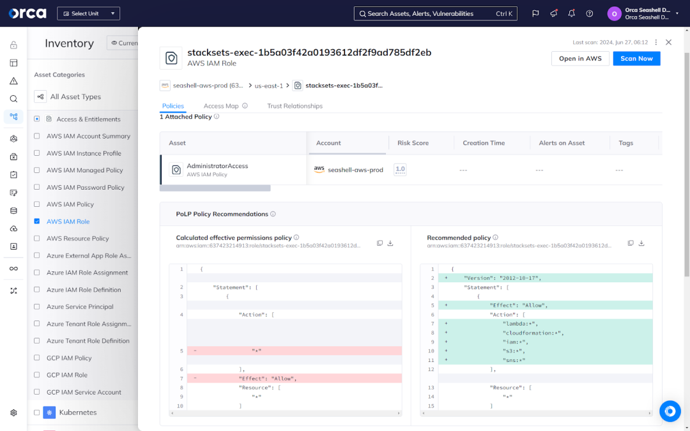
Task: Check AWS Resource Policy
Action: [37, 238]
